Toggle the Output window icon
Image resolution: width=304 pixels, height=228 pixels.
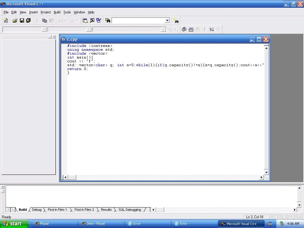(x=92, y=20)
